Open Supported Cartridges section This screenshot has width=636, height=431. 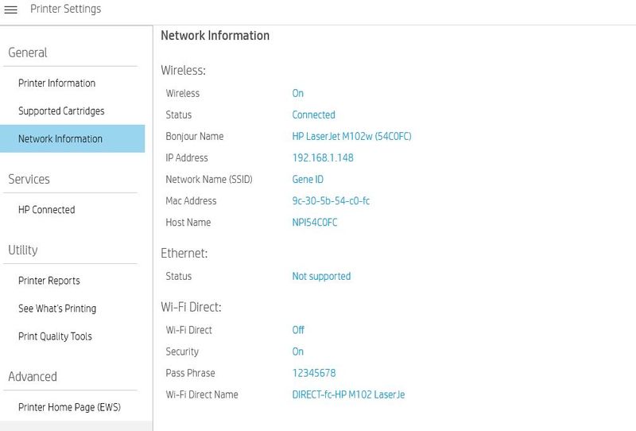[x=61, y=111]
